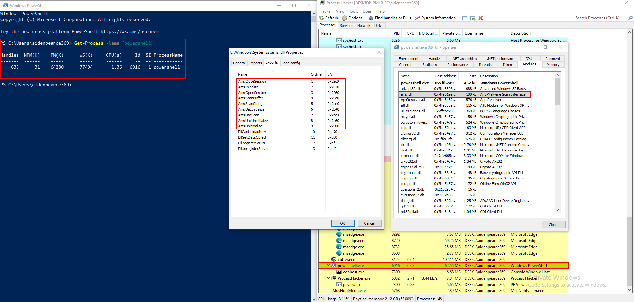Sort exports by the Ordinal column header
The image size is (634, 302).
[317, 74]
